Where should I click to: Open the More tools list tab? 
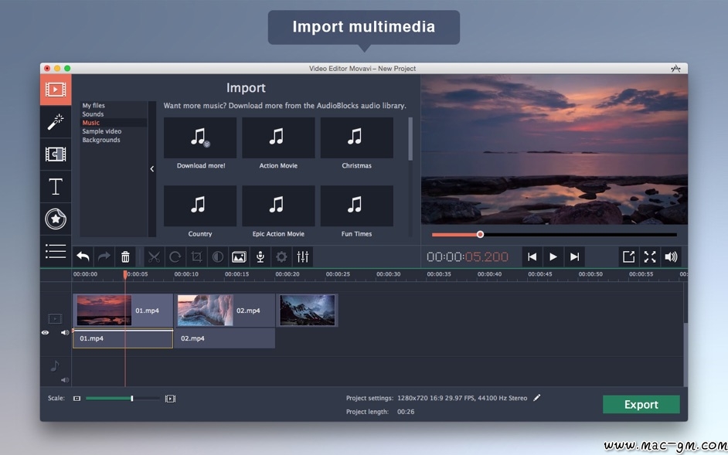pos(56,251)
